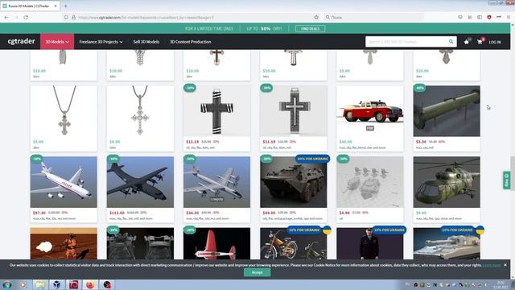Click the browser search box

click(373, 17)
